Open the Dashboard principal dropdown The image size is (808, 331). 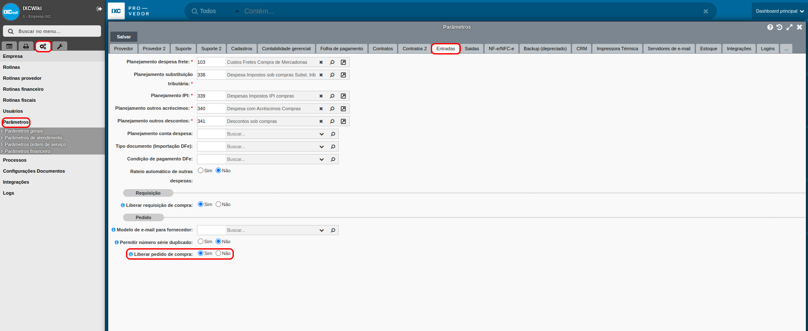click(780, 11)
